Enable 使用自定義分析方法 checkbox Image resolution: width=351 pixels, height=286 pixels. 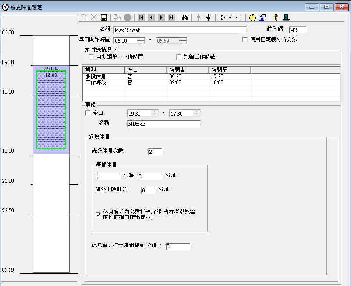click(245, 39)
